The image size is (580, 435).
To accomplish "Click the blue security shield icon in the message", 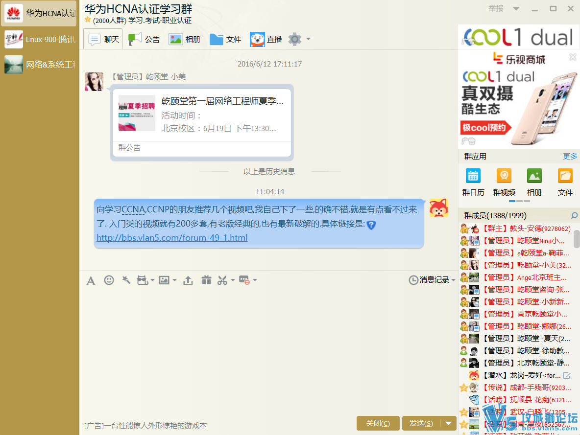I will 371,225.
